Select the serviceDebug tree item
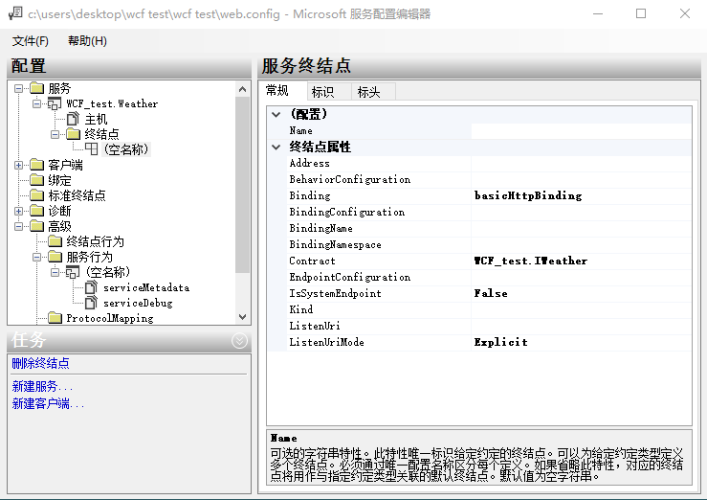 [138, 303]
